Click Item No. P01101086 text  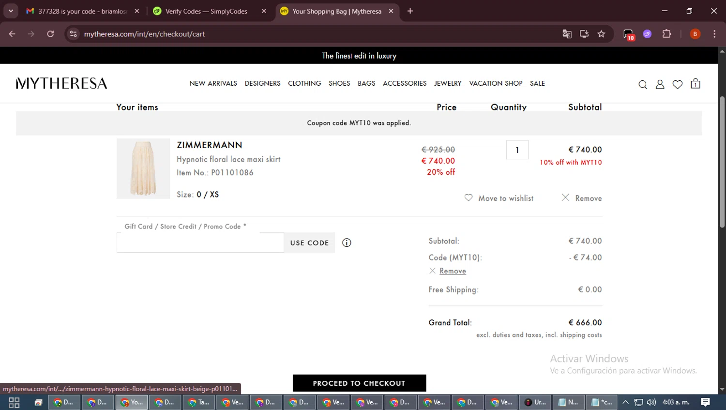(215, 172)
